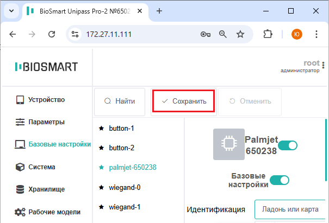Bookmark this page with the star icon
This screenshot has width=329, height=223.
pyautogui.click(x=240, y=34)
